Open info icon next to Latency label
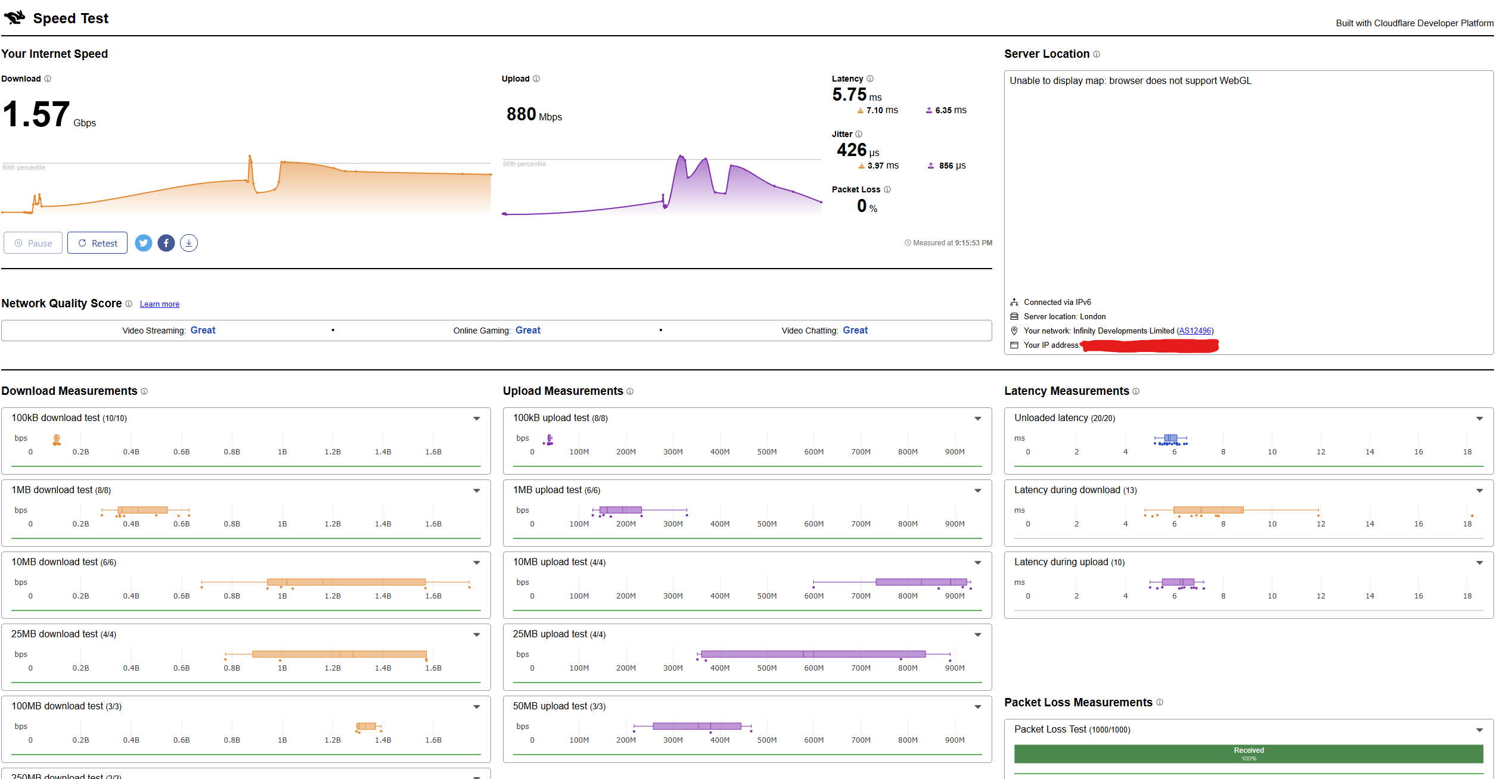1497x779 pixels. click(870, 79)
